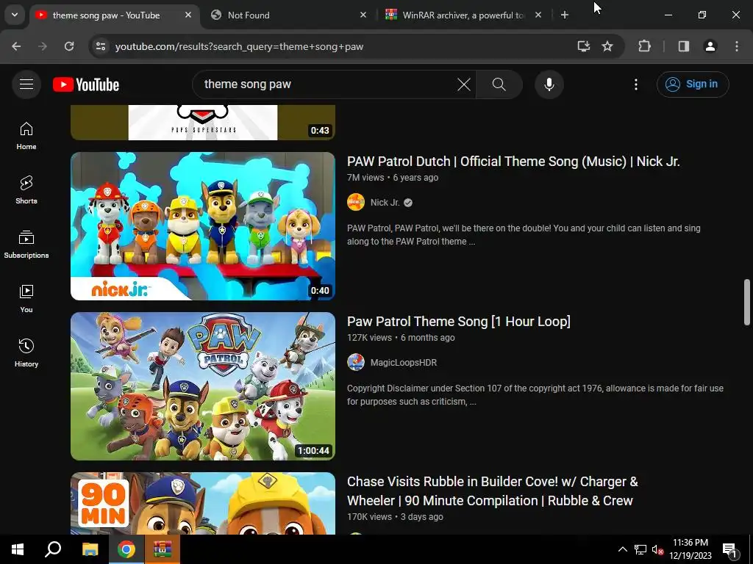Open the YouTube hamburger guide menu

pyautogui.click(x=26, y=84)
